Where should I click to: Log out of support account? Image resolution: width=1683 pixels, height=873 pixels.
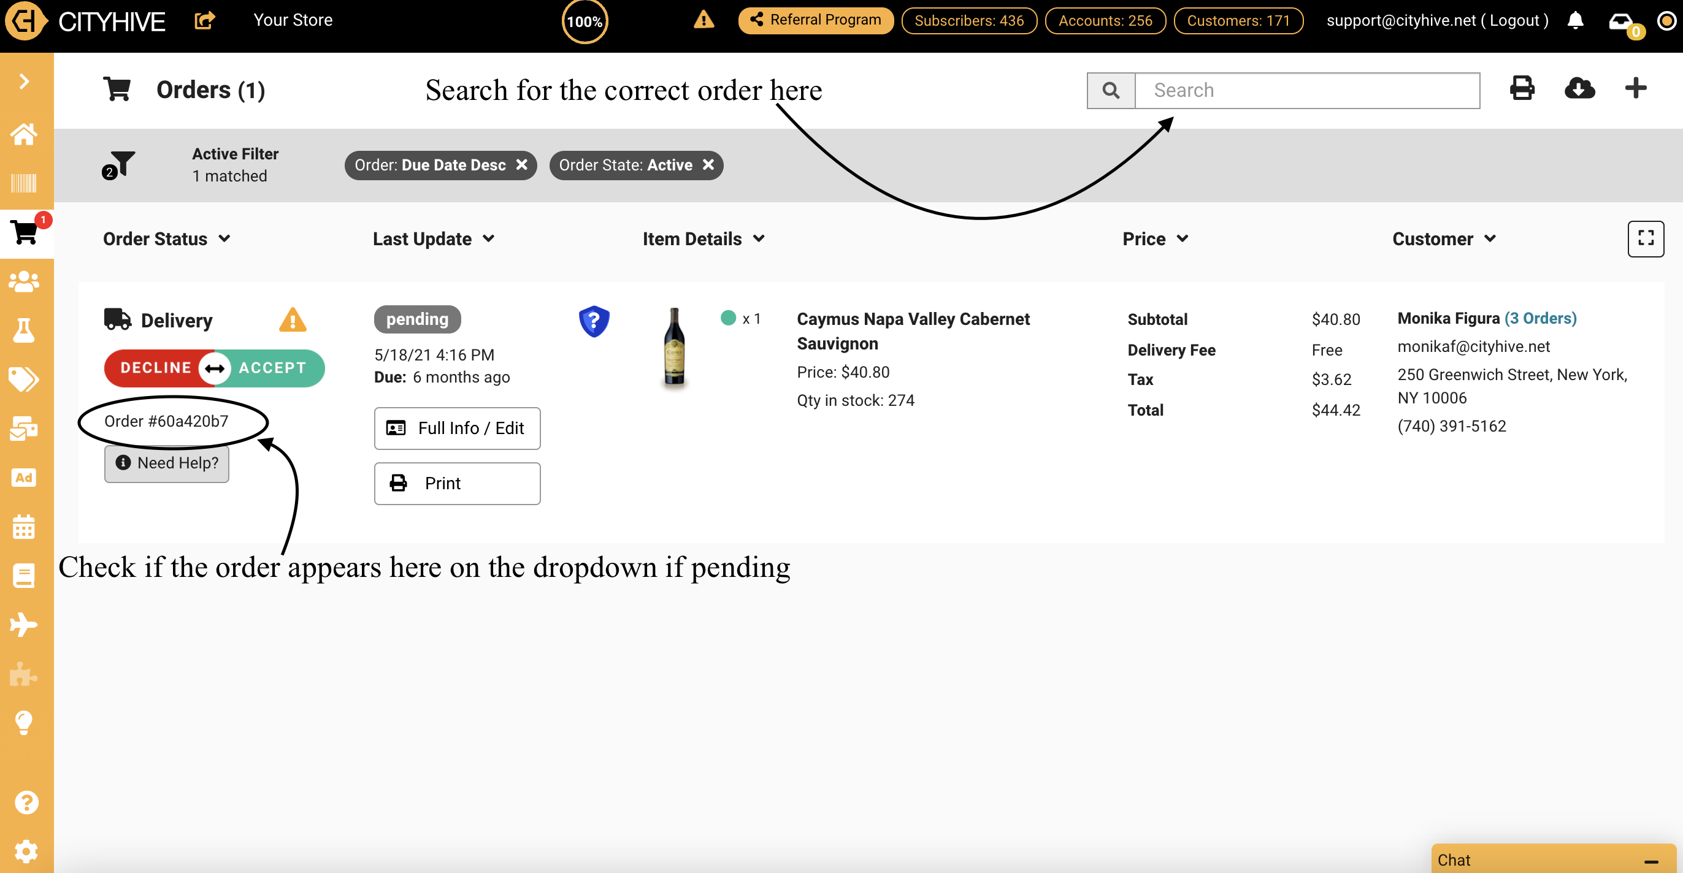[x=1514, y=21]
